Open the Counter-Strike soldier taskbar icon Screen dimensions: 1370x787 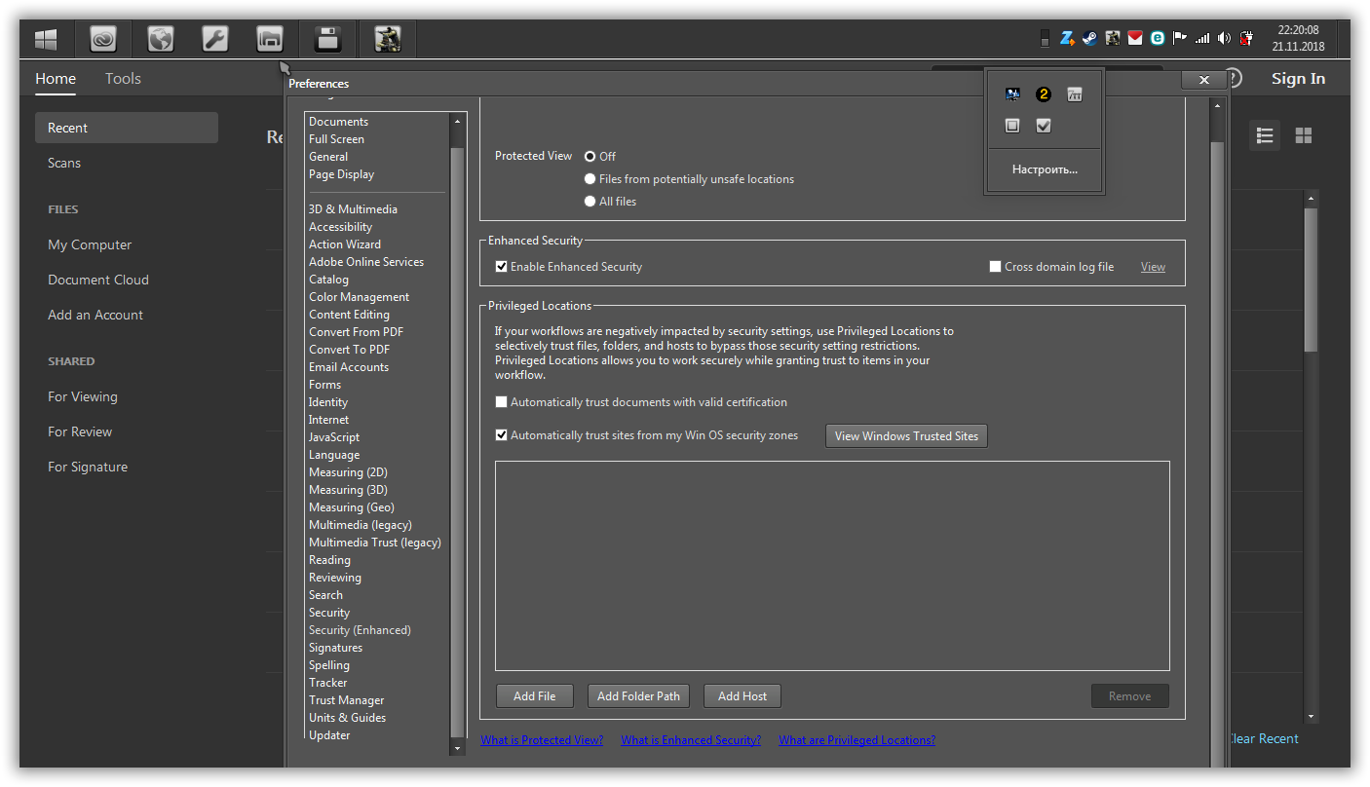(388, 39)
